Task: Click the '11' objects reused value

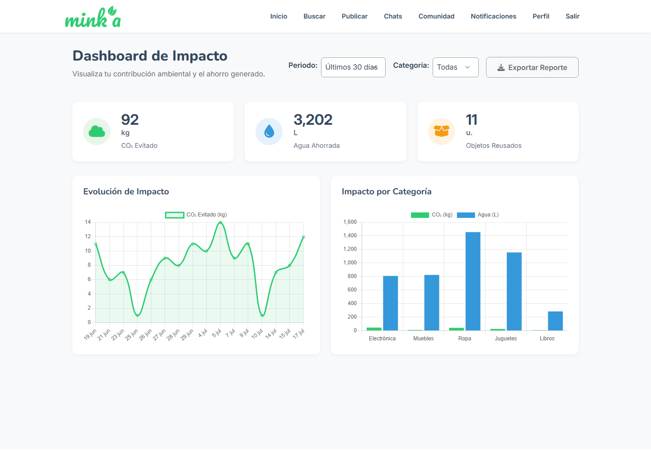Action: coord(472,120)
